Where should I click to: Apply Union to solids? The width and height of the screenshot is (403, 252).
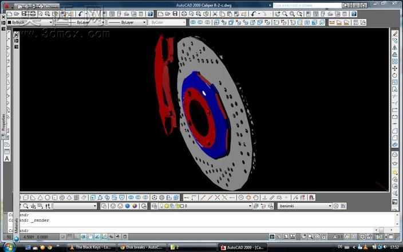click(131, 198)
